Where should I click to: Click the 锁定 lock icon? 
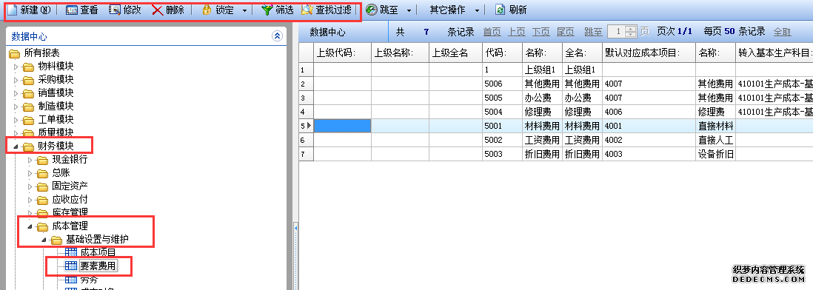tap(207, 10)
